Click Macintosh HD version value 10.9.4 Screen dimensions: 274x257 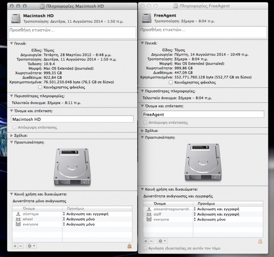pos(49,64)
